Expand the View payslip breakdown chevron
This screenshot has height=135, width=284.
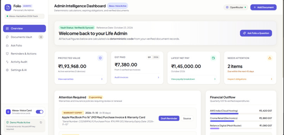[x=215, y=79]
